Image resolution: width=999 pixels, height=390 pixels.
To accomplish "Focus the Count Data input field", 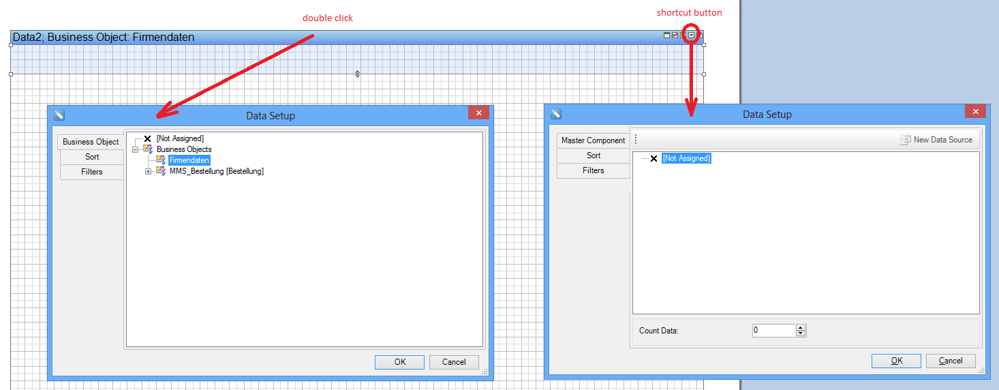I will coord(773,331).
